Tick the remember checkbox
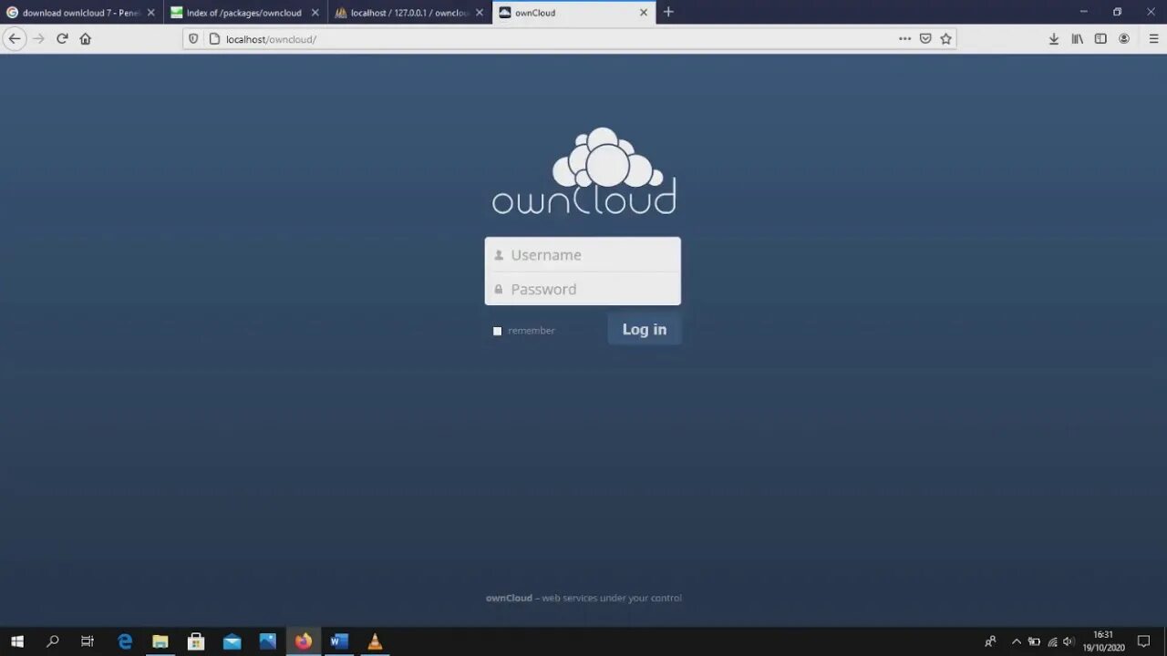Screen dimensions: 1167x656 click(x=497, y=331)
